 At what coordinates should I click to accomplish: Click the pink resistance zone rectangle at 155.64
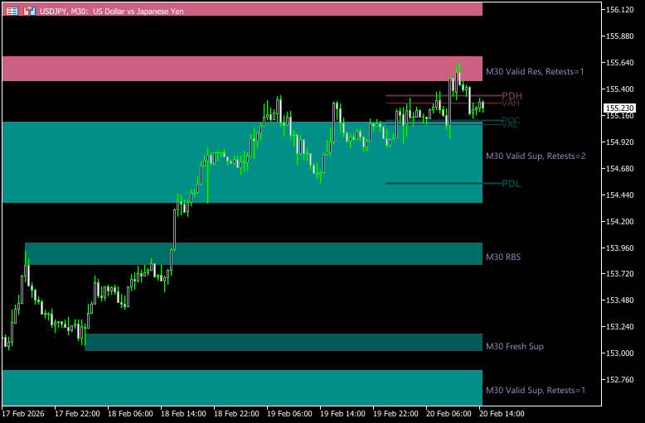[240, 69]
